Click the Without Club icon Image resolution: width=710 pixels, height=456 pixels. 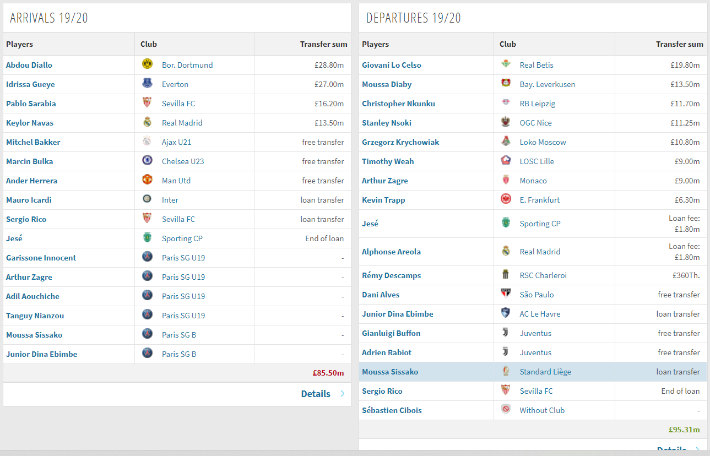(506, 409)
